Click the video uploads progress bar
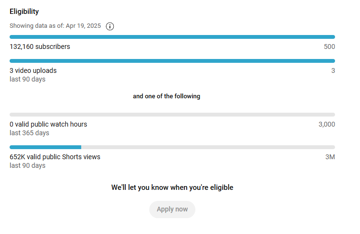The width and height of the screenshot is (360, 234). pos(172,61)
